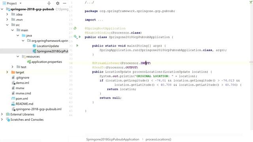
Task: Click the Maven pom.xml icon
Action: click(x=13, y=98)
